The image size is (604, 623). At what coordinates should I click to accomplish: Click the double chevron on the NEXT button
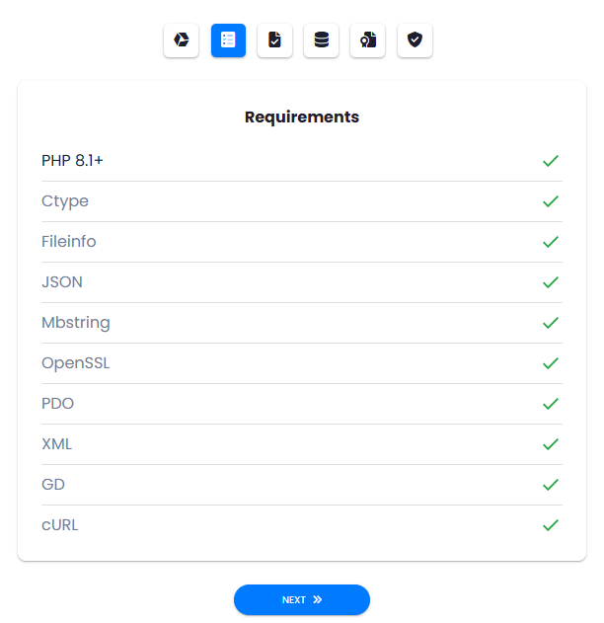[317, 599]
